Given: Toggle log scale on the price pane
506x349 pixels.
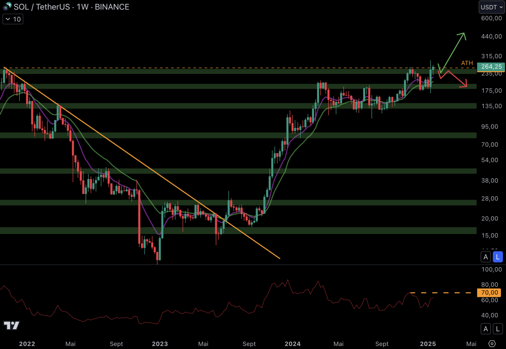Looking at the screenshot, I should tap(498, 257).
